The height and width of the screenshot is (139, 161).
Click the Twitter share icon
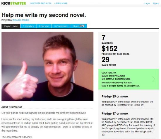click(x=83, y=26)
